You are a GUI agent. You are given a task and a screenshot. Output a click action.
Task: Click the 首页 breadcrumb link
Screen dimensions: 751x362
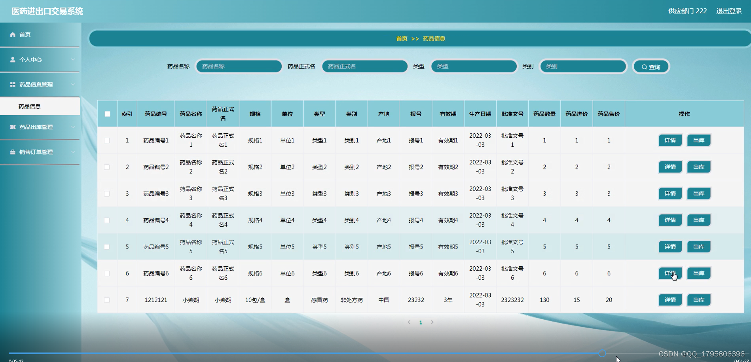tap(402, 38)
